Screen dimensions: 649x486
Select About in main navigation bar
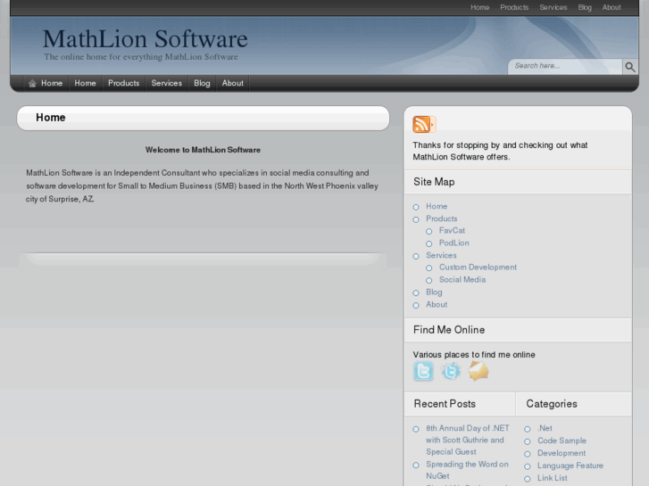[233, 83]
